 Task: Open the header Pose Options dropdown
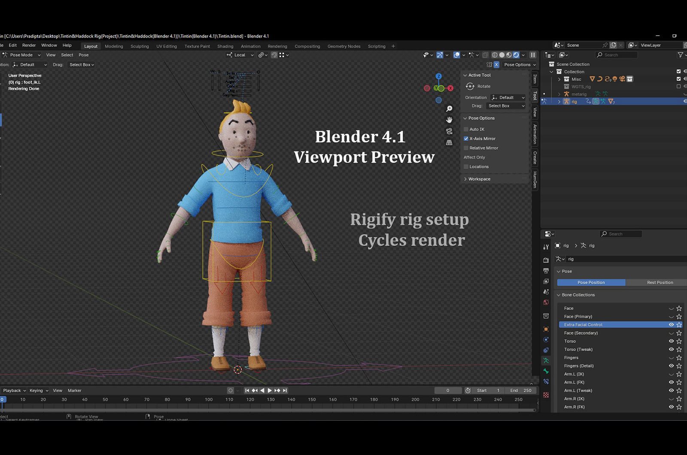tap(520, 65)
